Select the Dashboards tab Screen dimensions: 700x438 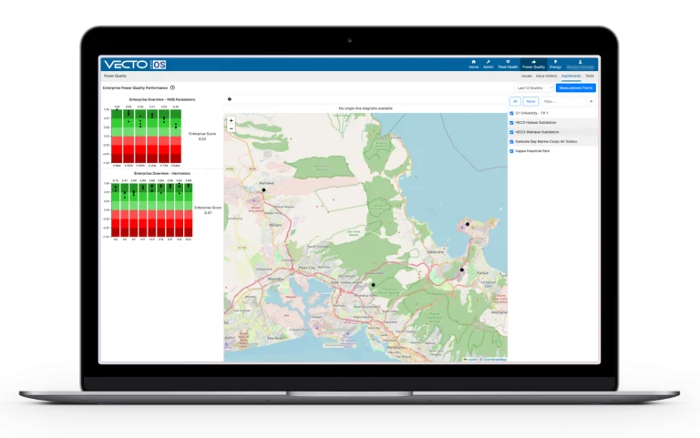[571, 76]
